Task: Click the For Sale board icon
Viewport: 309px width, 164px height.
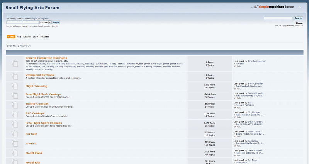Action: coord(15,134)
